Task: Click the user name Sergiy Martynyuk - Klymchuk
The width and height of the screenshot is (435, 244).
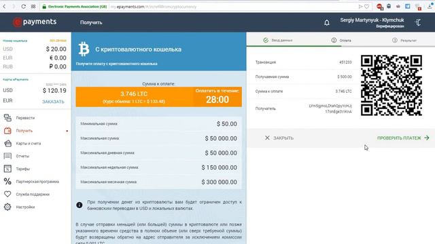Action: (x=372, y=20)
